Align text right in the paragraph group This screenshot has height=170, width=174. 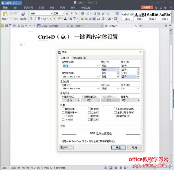coord(90,19)
